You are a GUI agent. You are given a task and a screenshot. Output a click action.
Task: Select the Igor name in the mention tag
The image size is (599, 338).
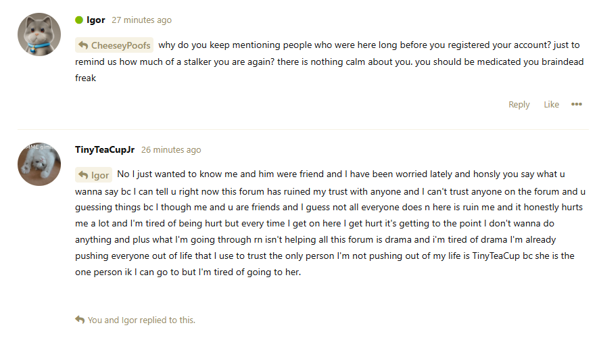(100, 175)
